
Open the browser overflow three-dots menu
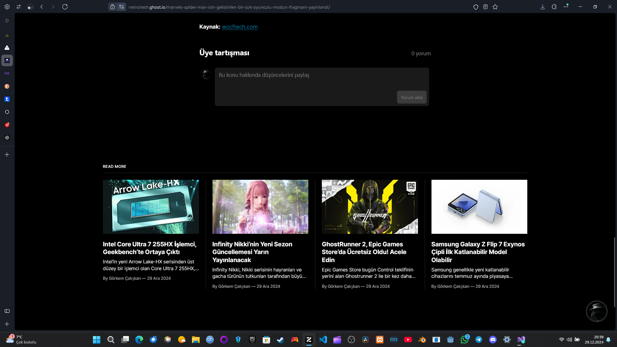(566, 6)
